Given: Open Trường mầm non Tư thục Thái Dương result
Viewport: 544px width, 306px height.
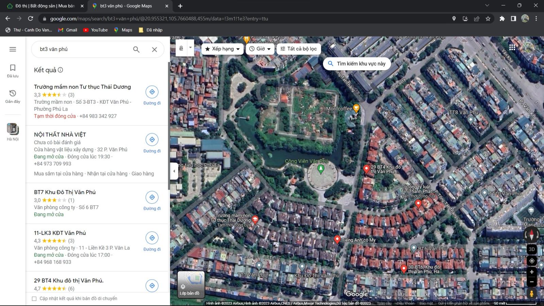Looking at the screenshot, I should (x=82, y=87).
